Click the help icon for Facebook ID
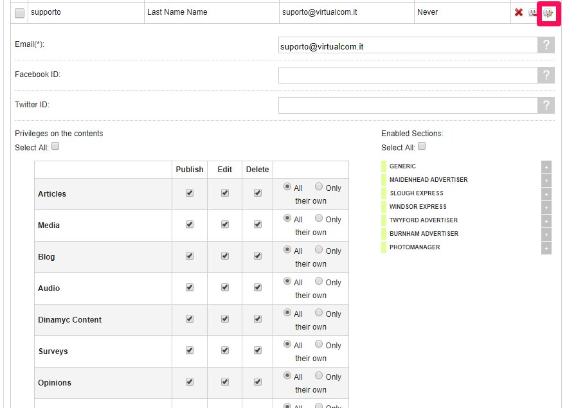Viewport: 567px width, 408px height. 546,75
